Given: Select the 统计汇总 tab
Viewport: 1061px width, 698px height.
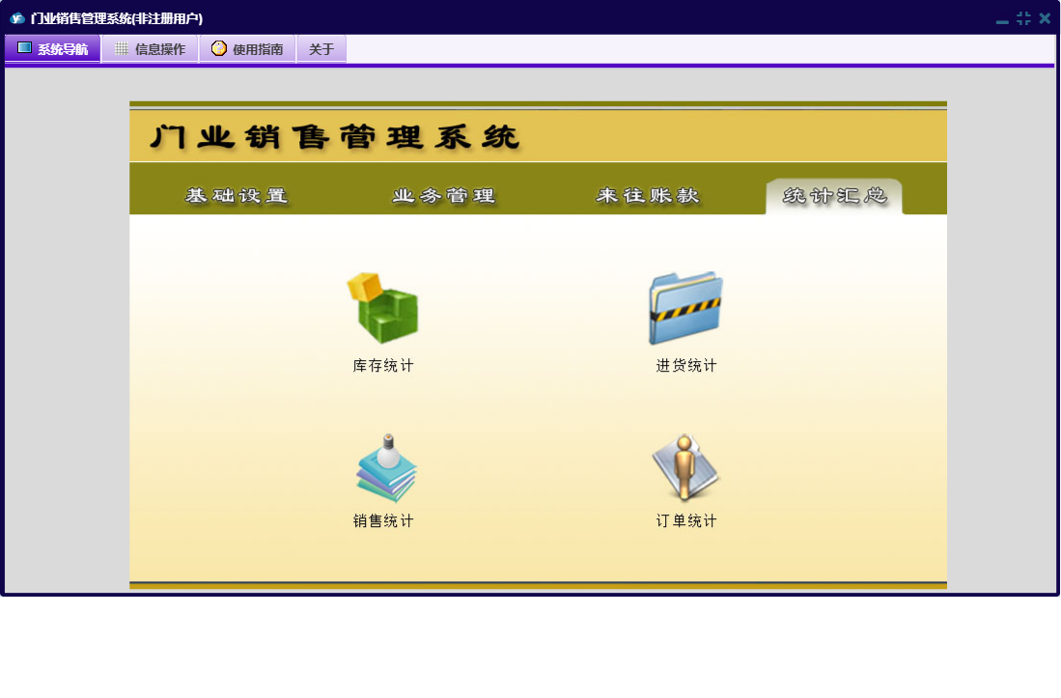Looking at the screenshot, I should pyautogui.click(x=834, y=197).
